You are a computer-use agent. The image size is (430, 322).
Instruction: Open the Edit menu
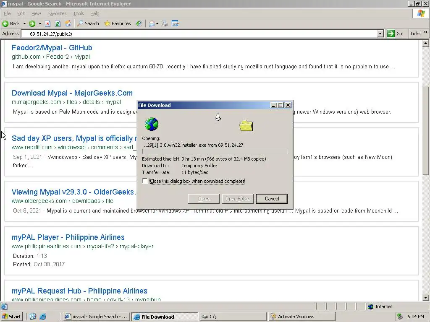[21, 13]
